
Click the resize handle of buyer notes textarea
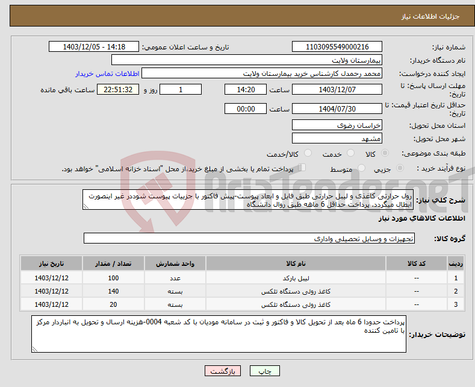click(34, 350)
